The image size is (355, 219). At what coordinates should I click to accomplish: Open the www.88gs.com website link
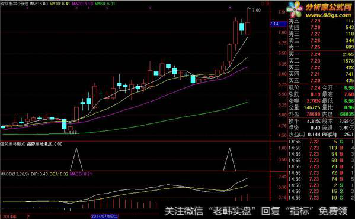(328, 15)
